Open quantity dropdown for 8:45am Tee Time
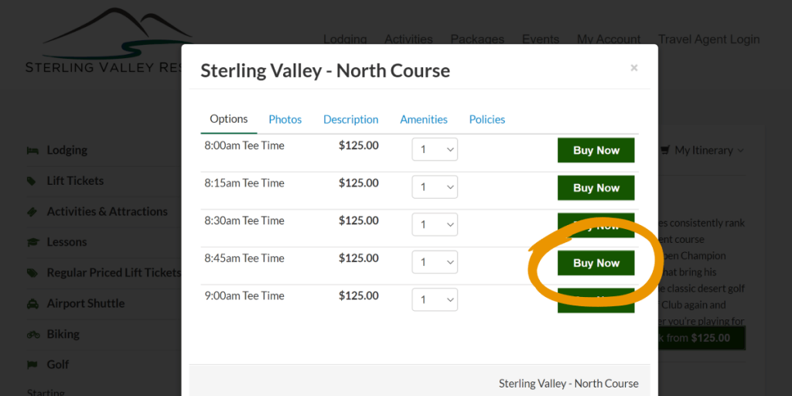The image size is (792, 396). point(434,262)
